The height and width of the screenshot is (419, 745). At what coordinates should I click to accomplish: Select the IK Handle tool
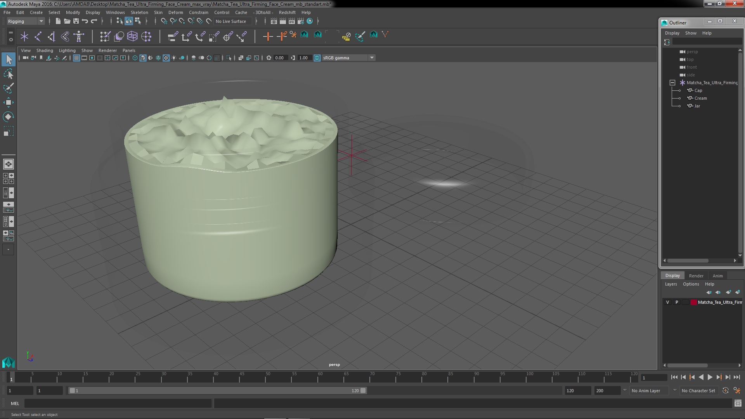click(52, 37)
